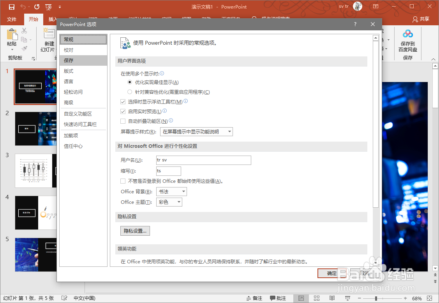Click the New Slide icon
This screenshot has height=303, width=439.
(x=49, y=33)
